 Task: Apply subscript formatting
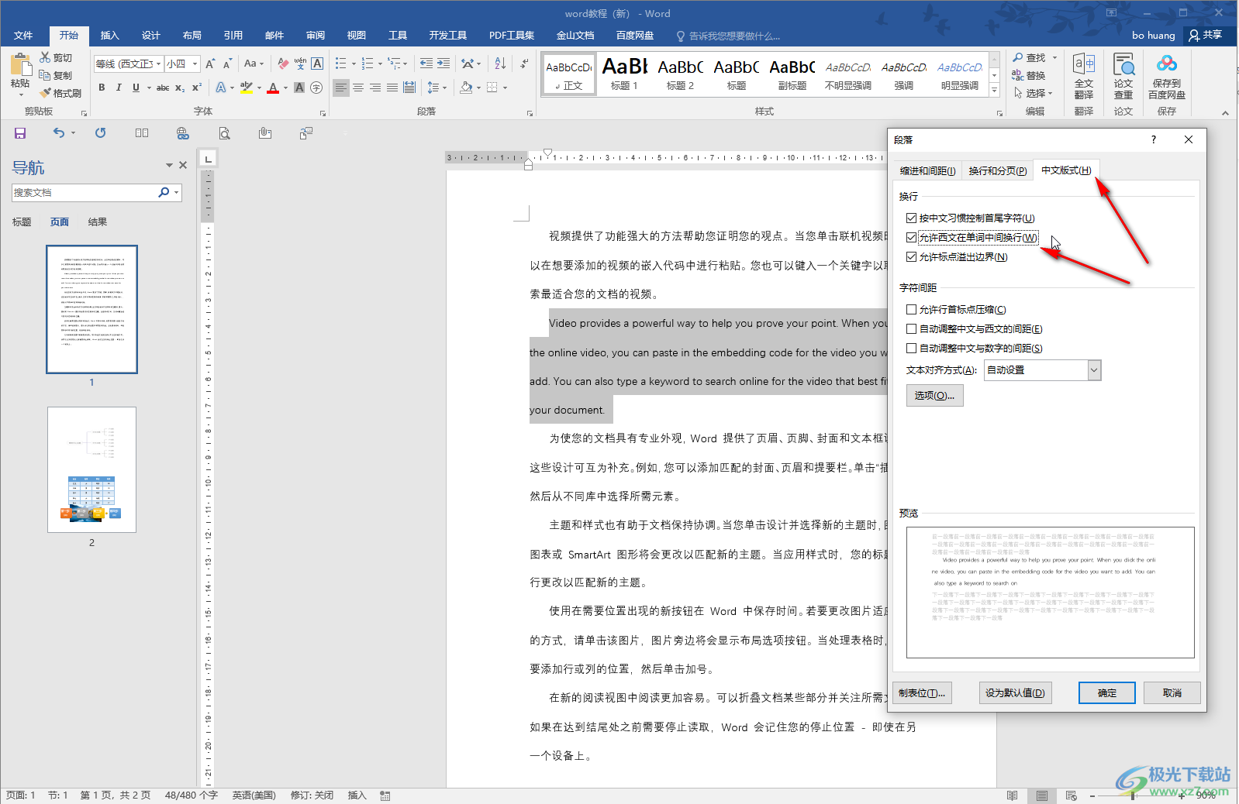pos(180,88)
